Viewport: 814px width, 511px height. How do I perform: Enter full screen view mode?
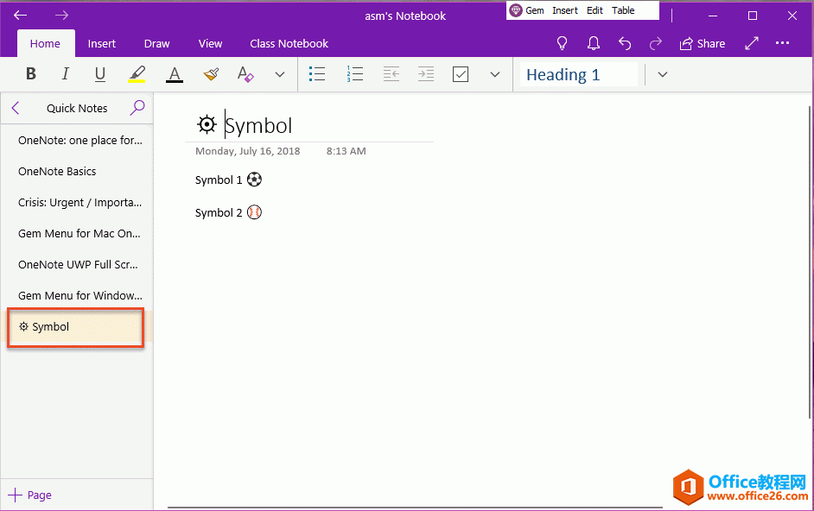[751, 43]
